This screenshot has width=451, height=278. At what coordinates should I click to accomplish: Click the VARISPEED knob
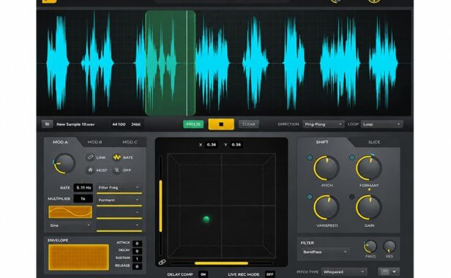coord(327,208)
